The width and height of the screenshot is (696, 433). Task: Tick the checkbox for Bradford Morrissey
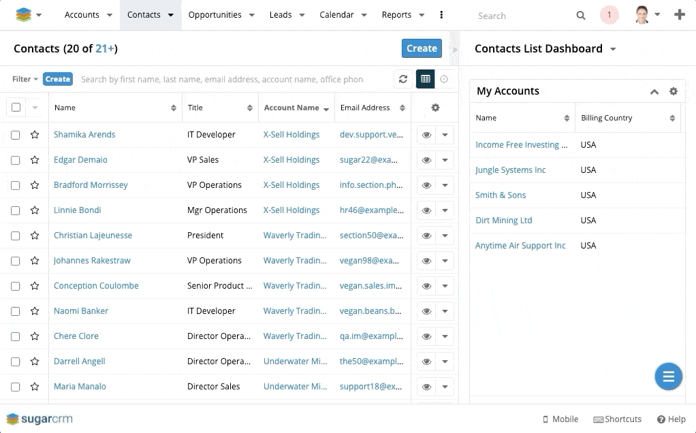point(16,185)
